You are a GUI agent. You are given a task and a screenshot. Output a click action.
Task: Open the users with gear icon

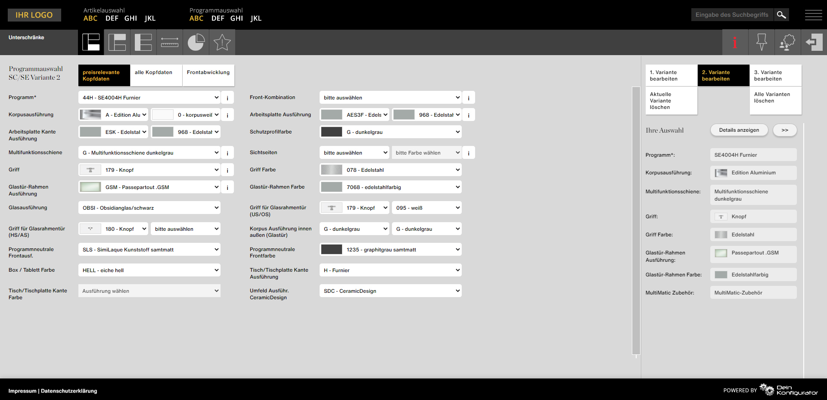click(x=787, y=42)
